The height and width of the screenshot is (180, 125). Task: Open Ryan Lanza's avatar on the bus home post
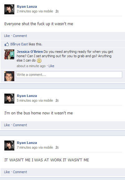[9, 99]
